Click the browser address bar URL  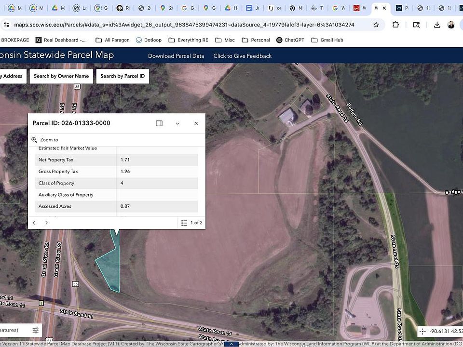(183, 25)
